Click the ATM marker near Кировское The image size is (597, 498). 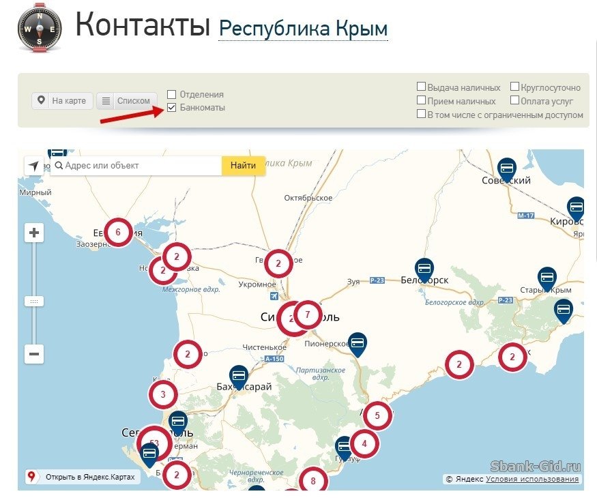[577, 207]
